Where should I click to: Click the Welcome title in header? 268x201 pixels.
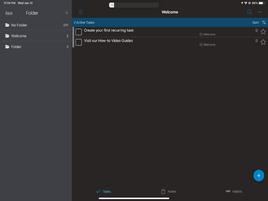tap(170, 12)
